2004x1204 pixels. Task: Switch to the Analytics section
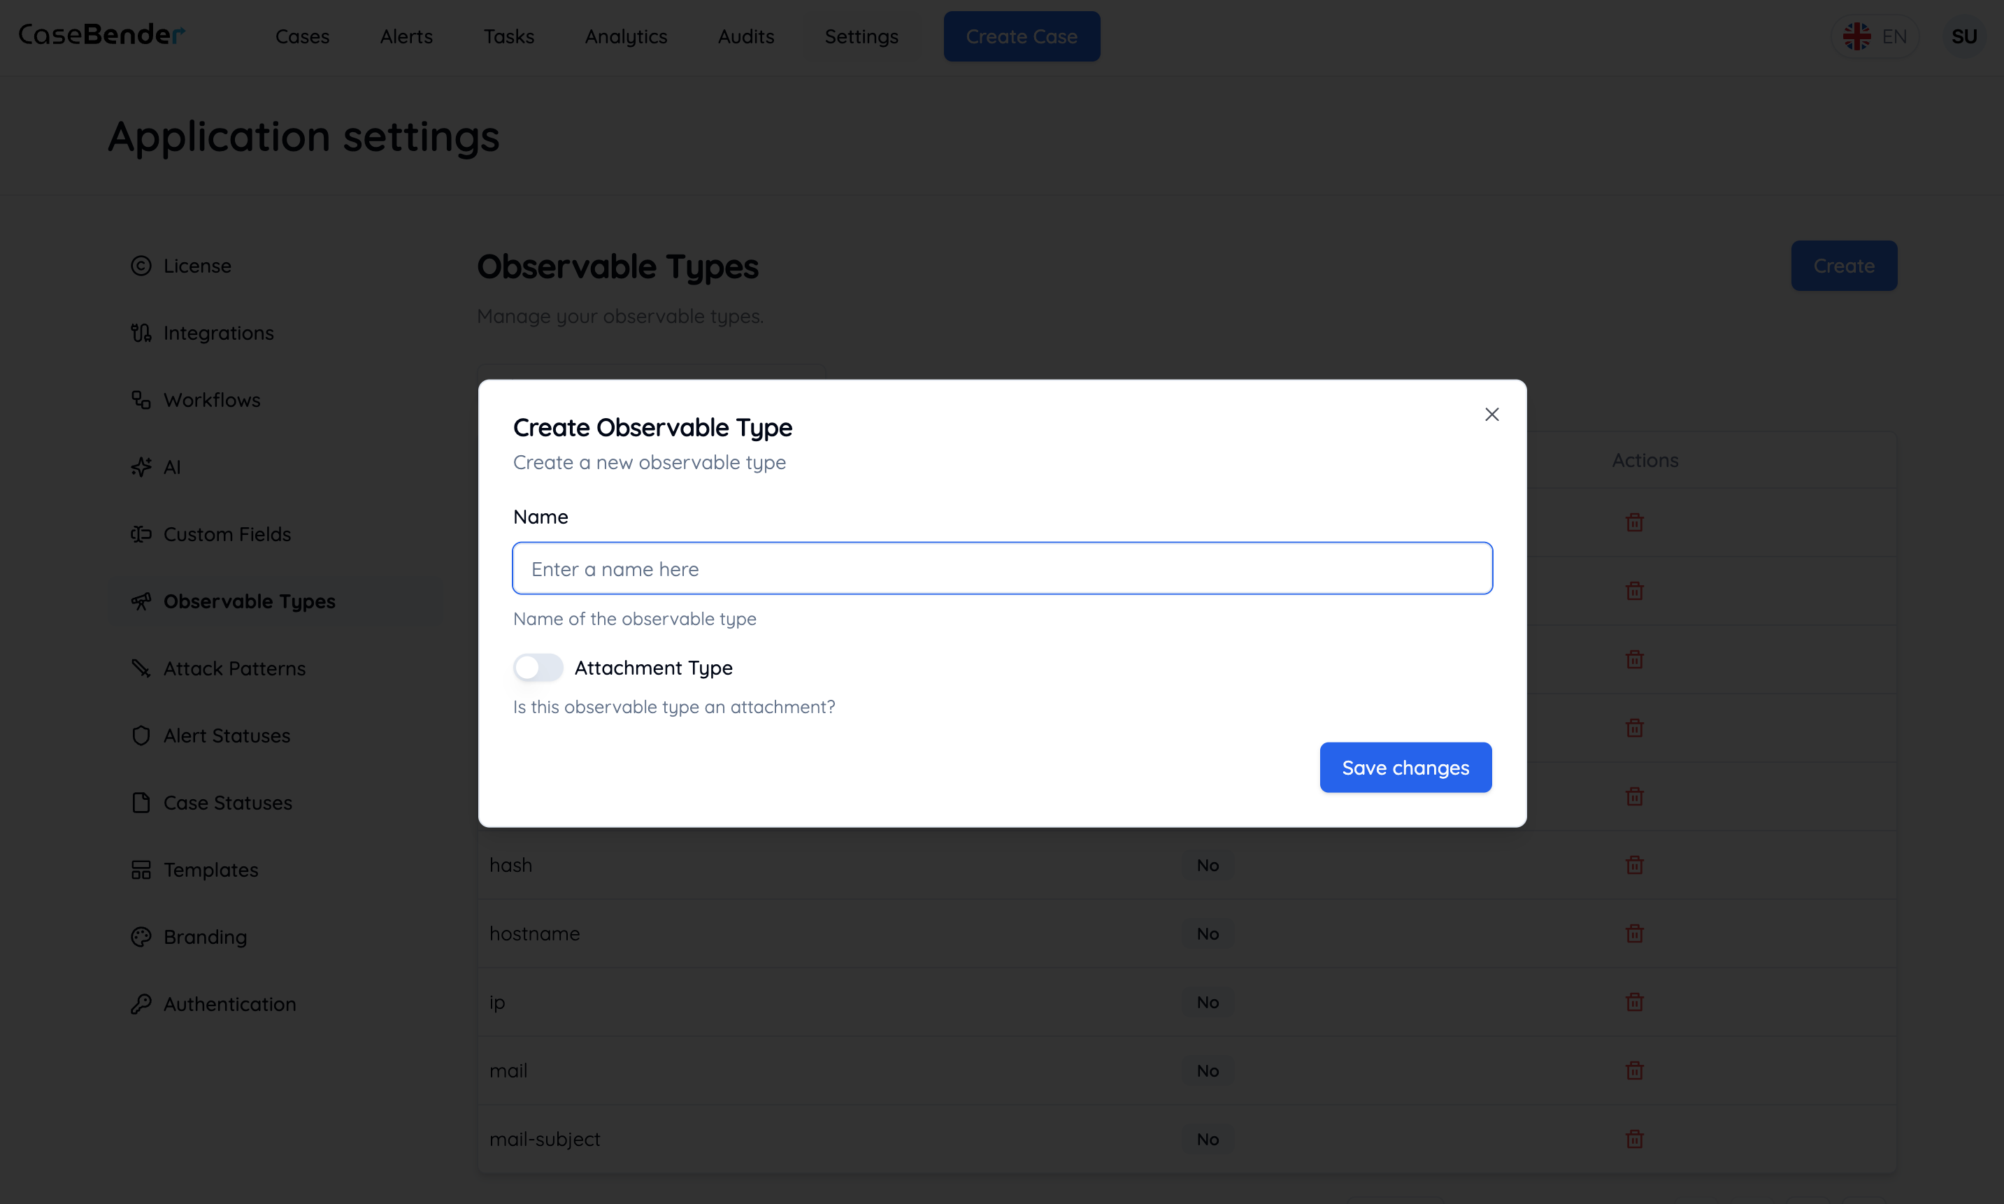pyautogui.click(x=626, y=36)
